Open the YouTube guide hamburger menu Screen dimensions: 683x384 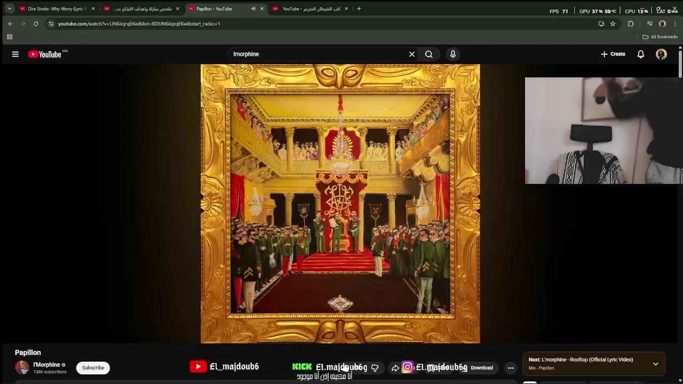pyautogui.click(x=15, y=54)
